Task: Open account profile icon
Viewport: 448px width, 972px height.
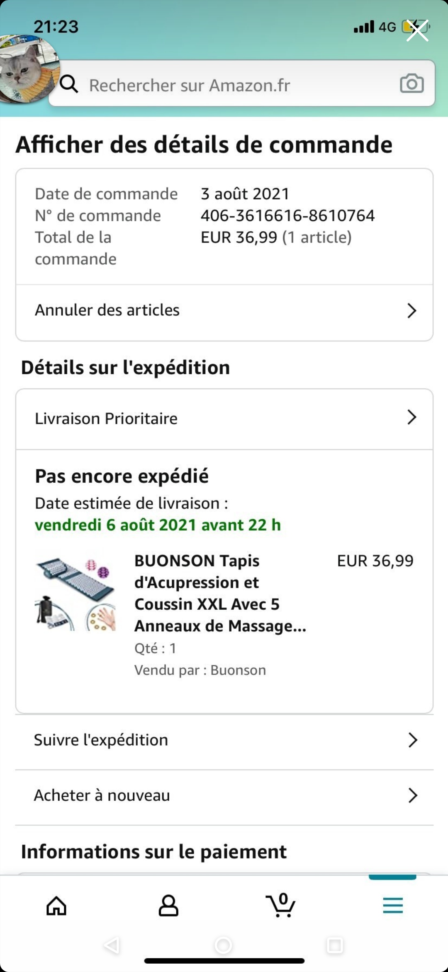Action: point(168,906)
